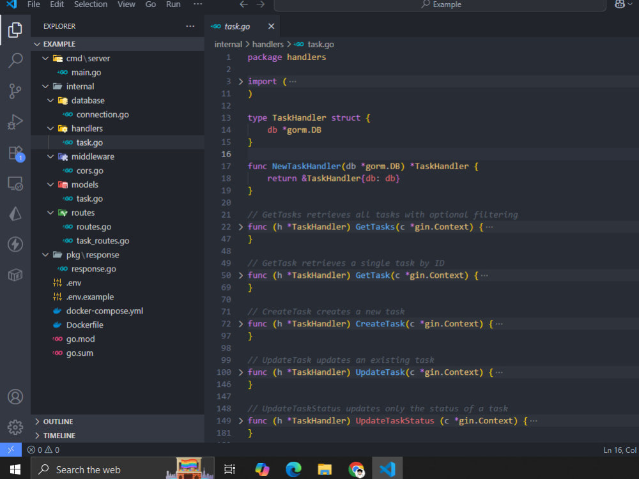Go back with navigation arrow
This screenshot has height=479, width=639.
point(243,4)
